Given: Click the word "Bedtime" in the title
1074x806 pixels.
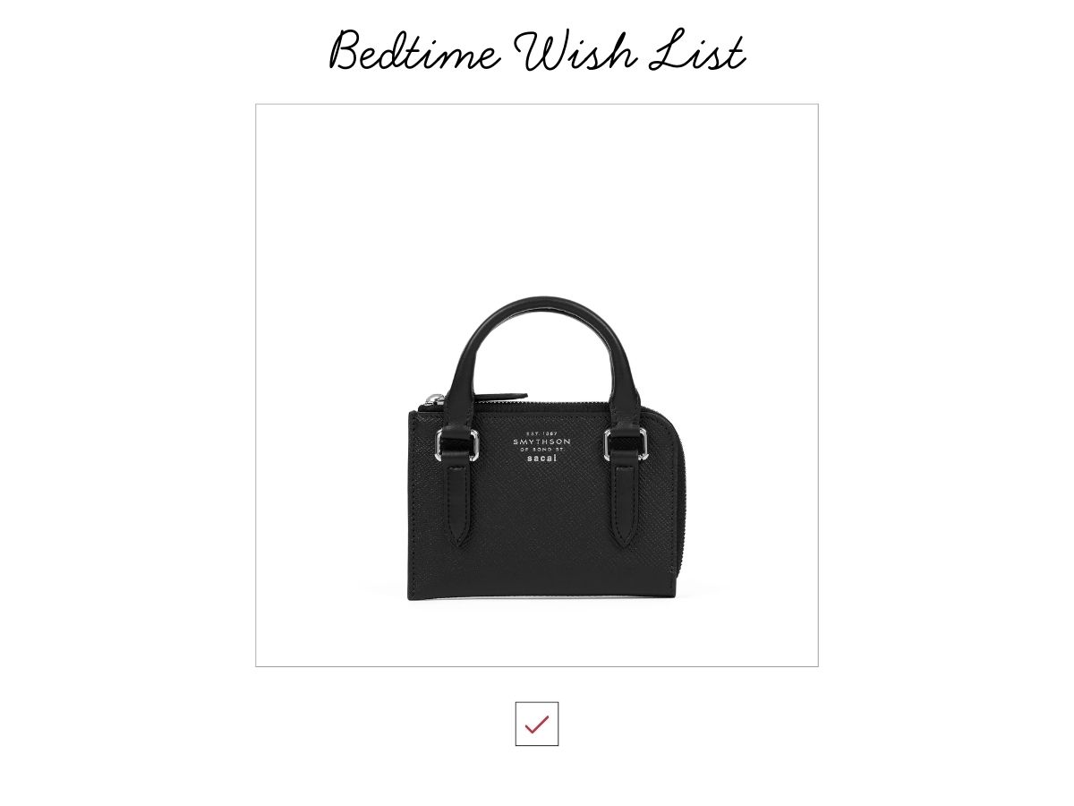Looking at the screenshot, I should (x=414, y=51).
